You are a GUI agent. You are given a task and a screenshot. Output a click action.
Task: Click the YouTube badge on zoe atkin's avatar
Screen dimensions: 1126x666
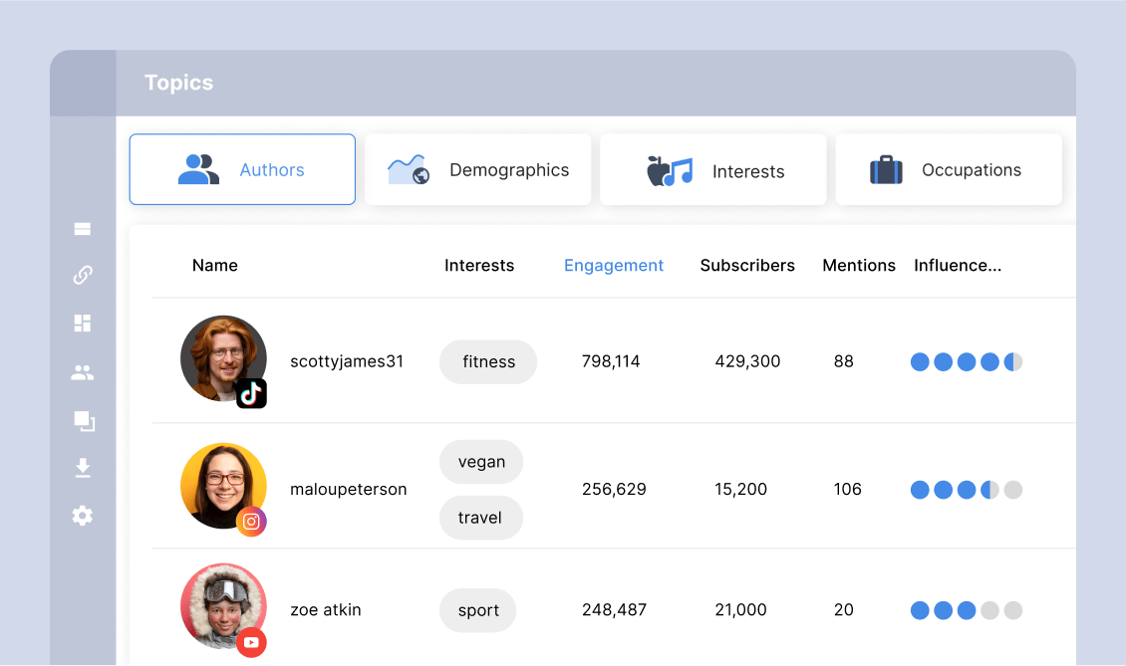click(251, 643)
